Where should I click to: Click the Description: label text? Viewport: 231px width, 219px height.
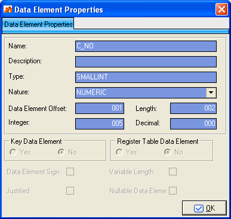[25, 61]
